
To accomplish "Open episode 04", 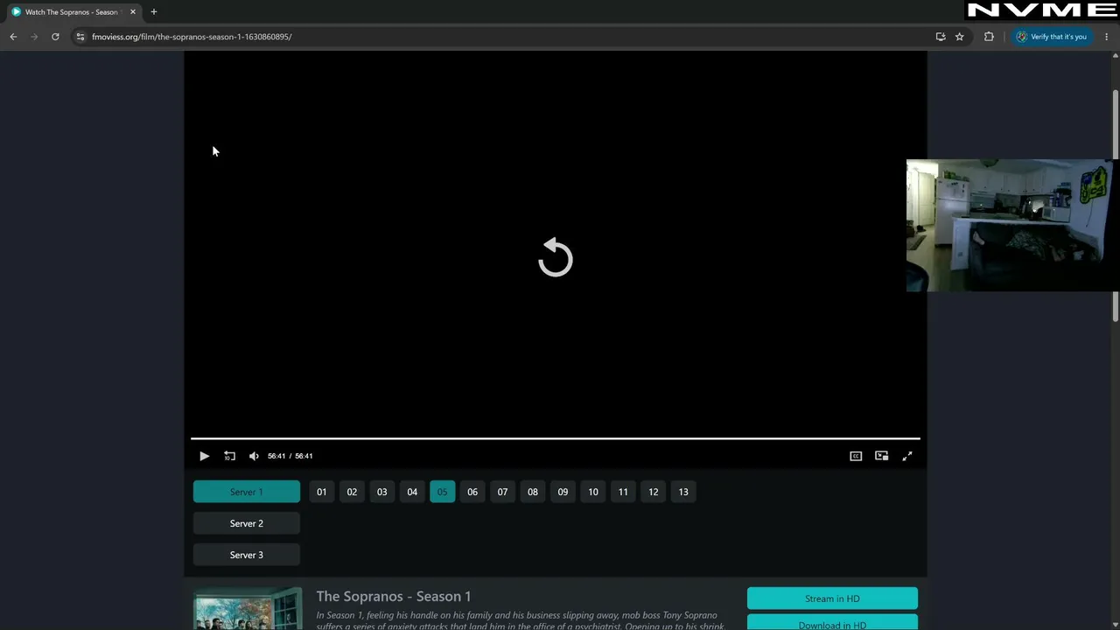I will point(412,492).
